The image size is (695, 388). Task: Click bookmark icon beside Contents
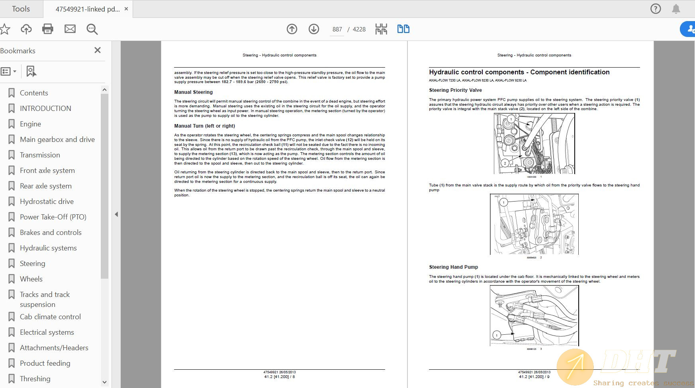pyautogui.click(x=12, y=93)
